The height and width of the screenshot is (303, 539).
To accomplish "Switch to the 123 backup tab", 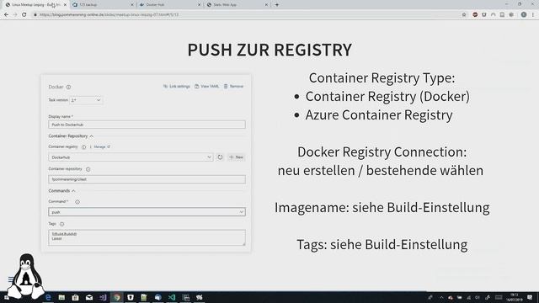I will 103,5.
